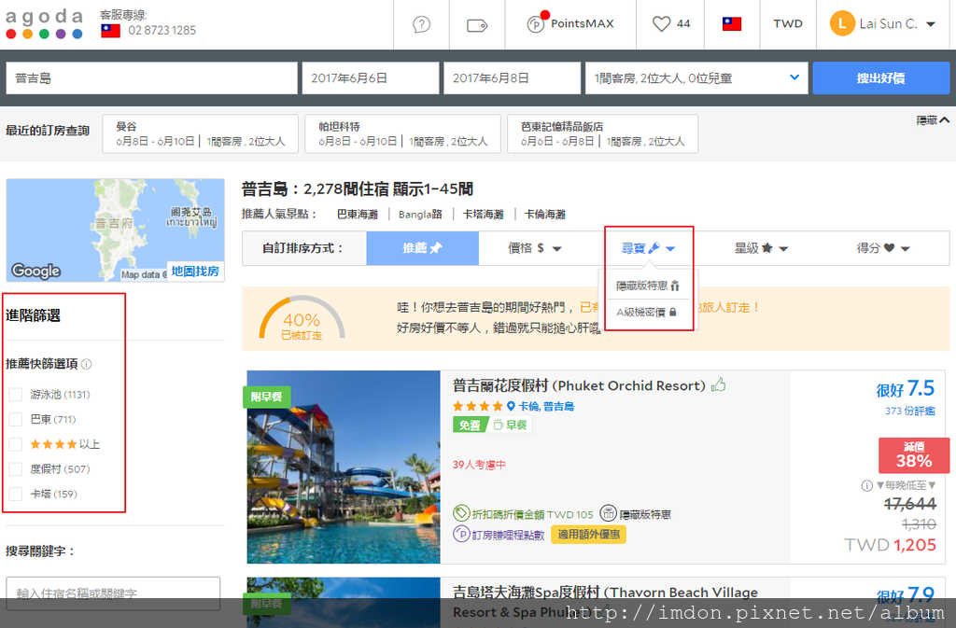Open the help question mark icon
The width and height of the screenshot is (956, 628).
tap(421, 24)
